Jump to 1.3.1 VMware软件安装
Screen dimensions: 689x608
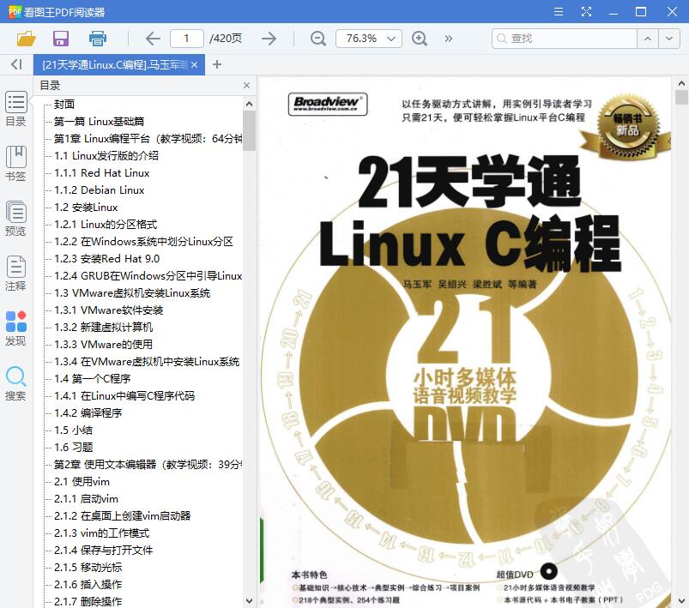pos(108,310)
